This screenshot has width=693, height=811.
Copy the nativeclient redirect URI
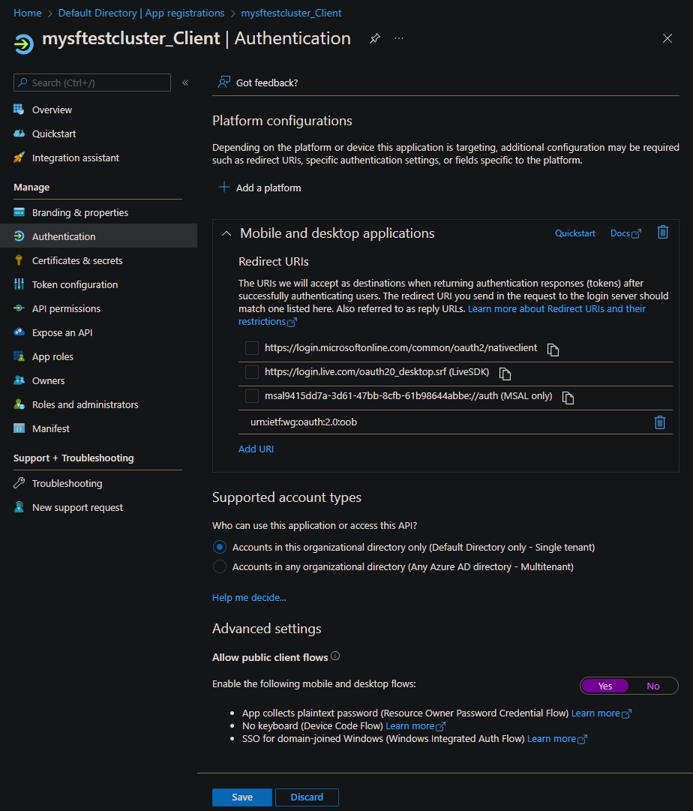tap(553, 350)
